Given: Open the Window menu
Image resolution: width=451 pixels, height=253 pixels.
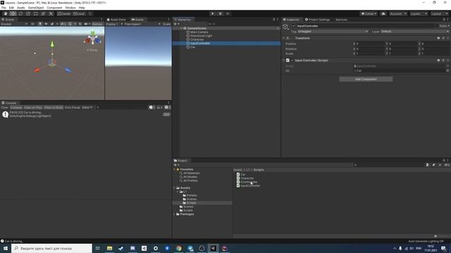Looking at the screenshot, I should coord(70,8).
